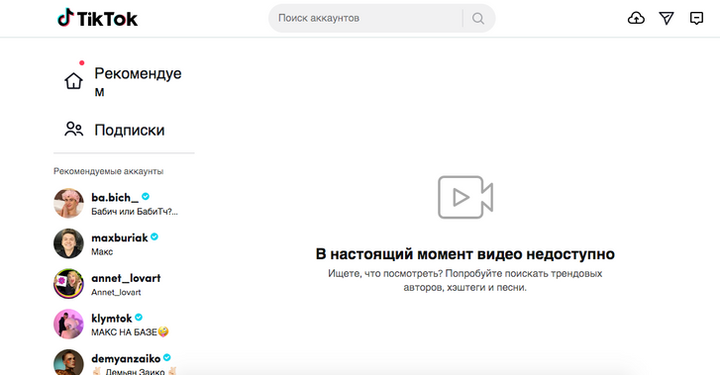720x375 pixels.
Task: Click the 'Annet_lovart' subtitle text
Action: pyautogui.click(x=116, y=292)
